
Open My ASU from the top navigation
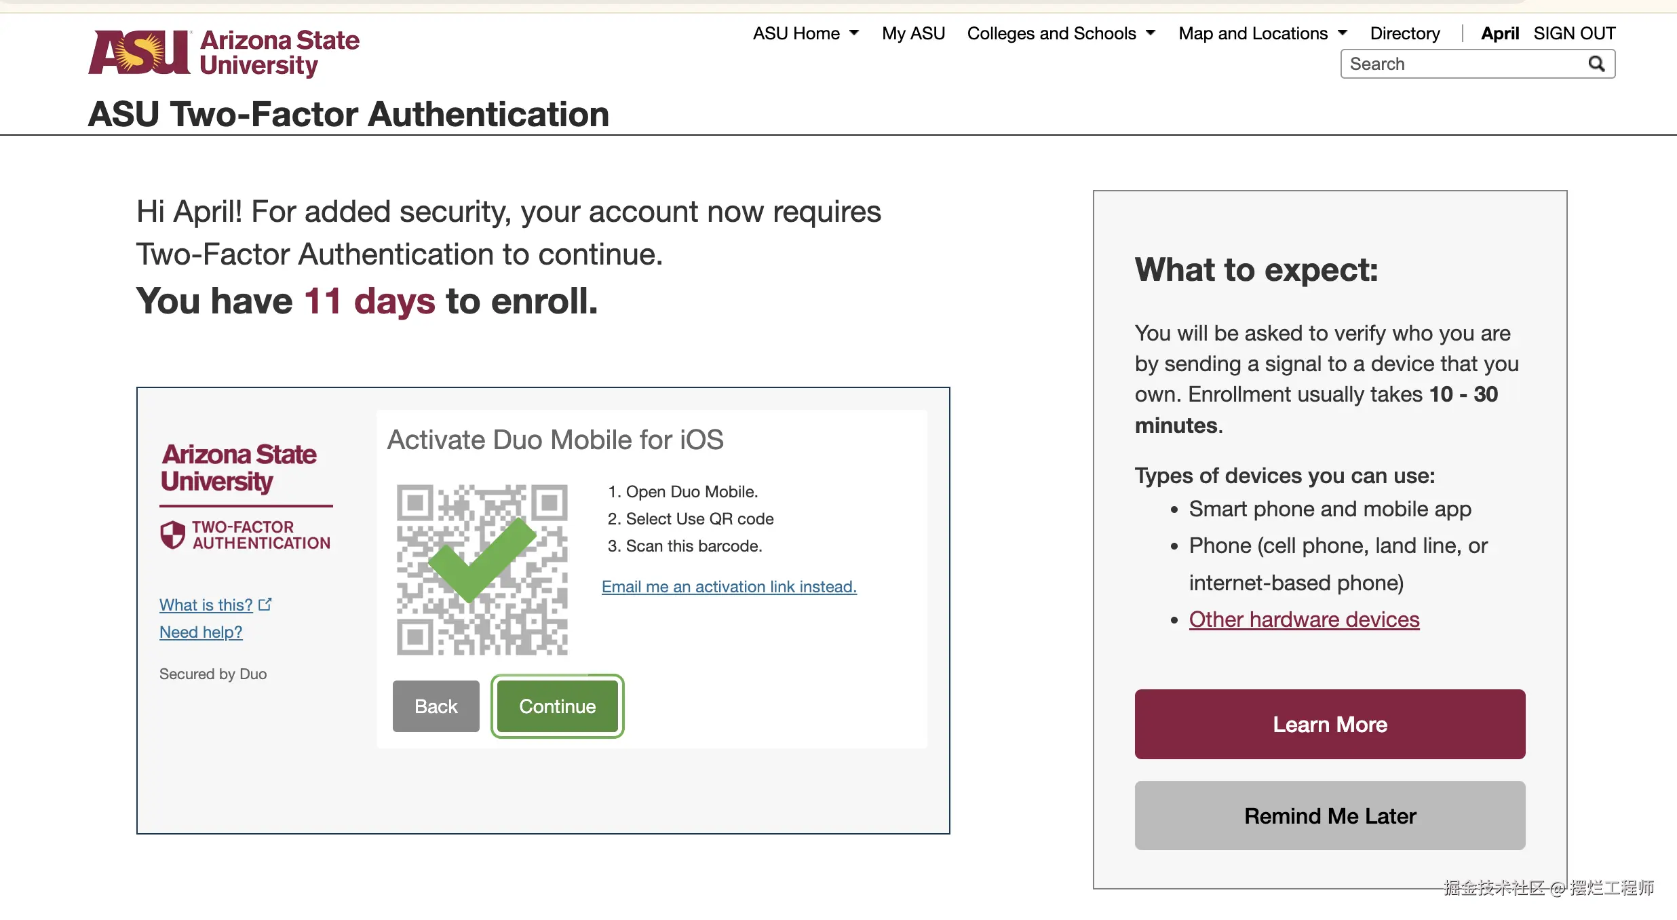click(913, 33)
